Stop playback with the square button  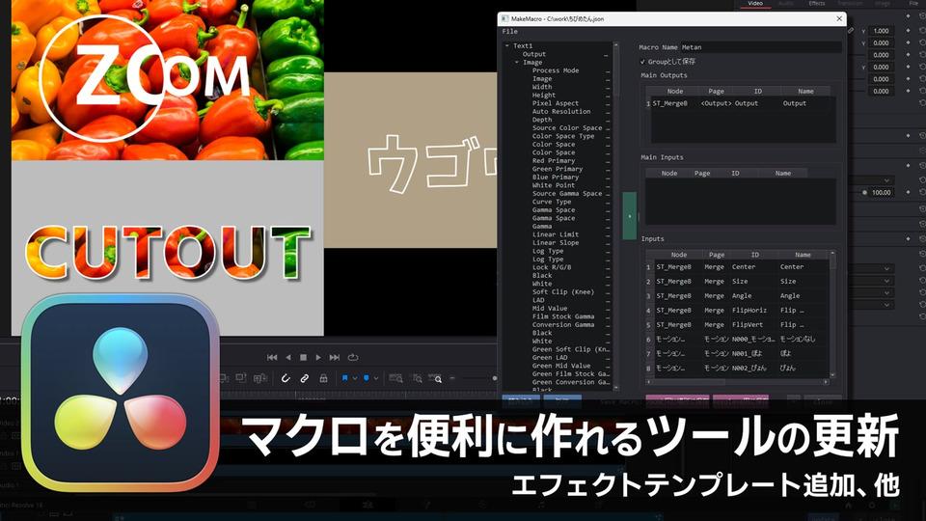[303, 357]
